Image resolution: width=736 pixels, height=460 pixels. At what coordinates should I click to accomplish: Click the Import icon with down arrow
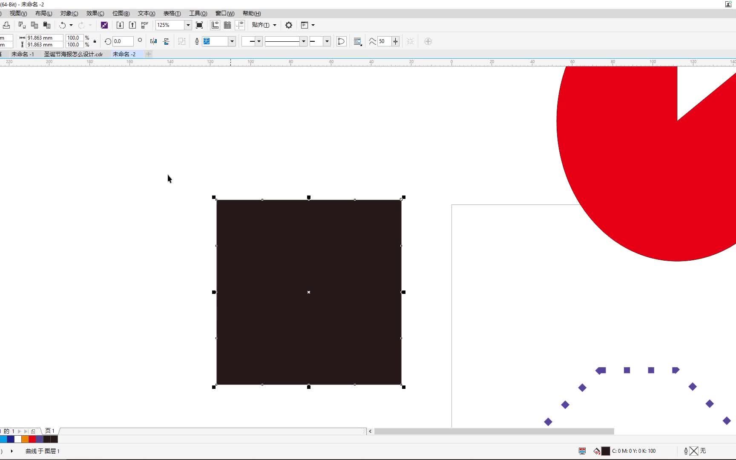coord(120,25)
